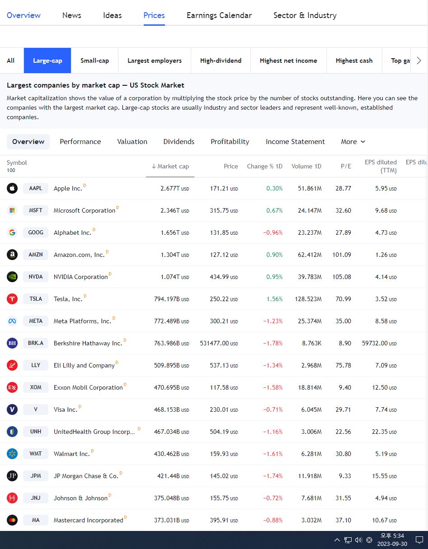This screenshot has width=428, height=549.
Task: Switch to the Income Statement table view
Action: click(295, 142)
